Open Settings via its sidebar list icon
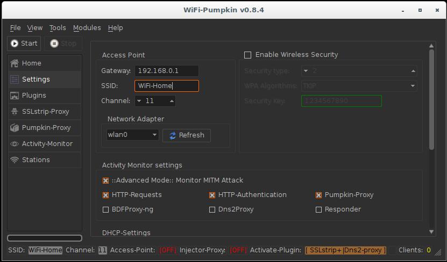The height and width of the screenshot is (262, 447). tap(15, 79)
